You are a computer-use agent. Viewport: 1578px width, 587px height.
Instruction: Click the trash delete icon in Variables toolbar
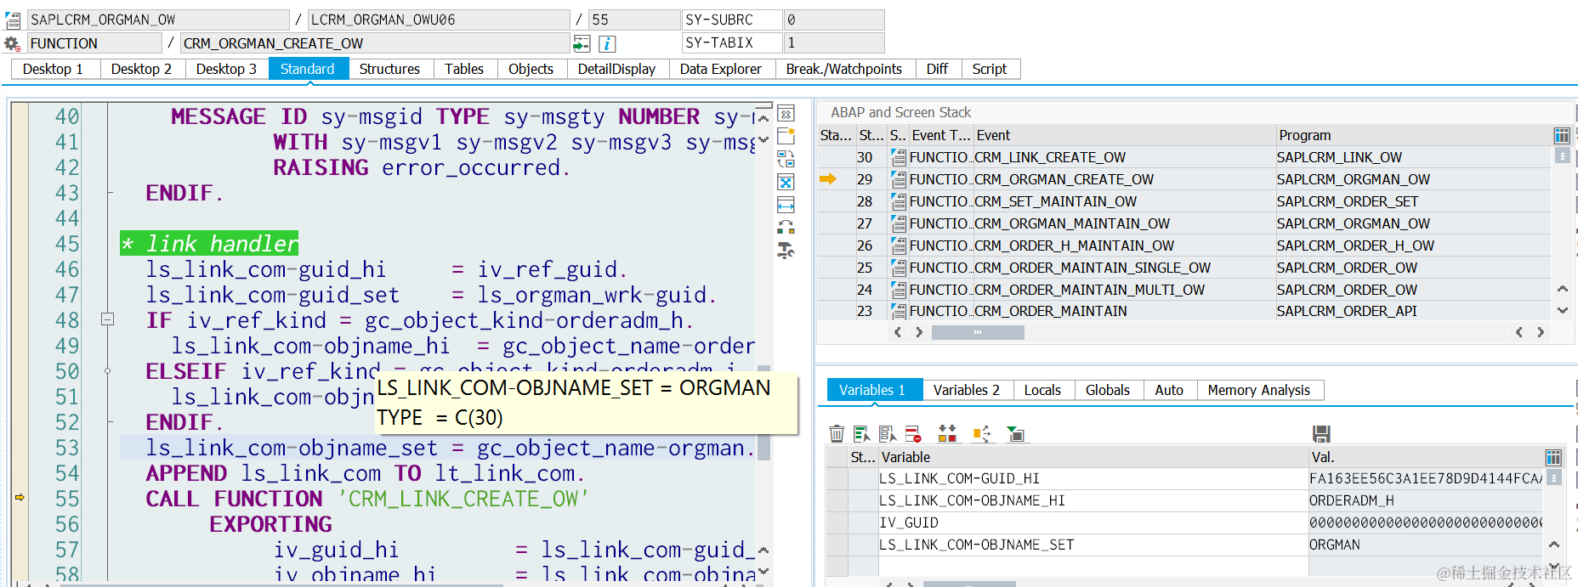[x=837, y=434]
